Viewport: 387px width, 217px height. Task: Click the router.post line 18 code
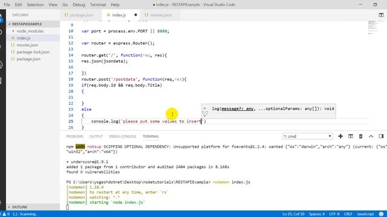pyautogui.click(x=134, y=79)
